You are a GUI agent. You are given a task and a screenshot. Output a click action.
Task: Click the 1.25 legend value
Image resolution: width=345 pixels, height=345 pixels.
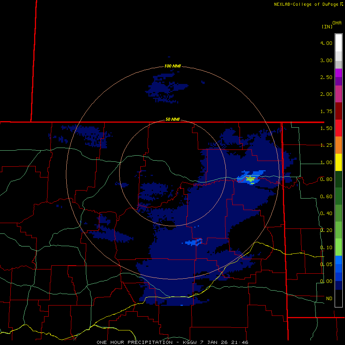point(326,145)
